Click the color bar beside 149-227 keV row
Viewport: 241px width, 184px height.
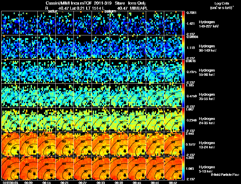[x=183, y=23]
